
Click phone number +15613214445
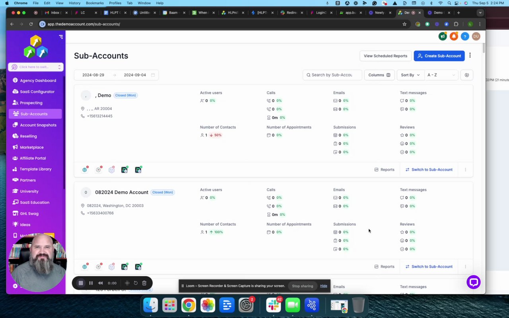point(99,116)
